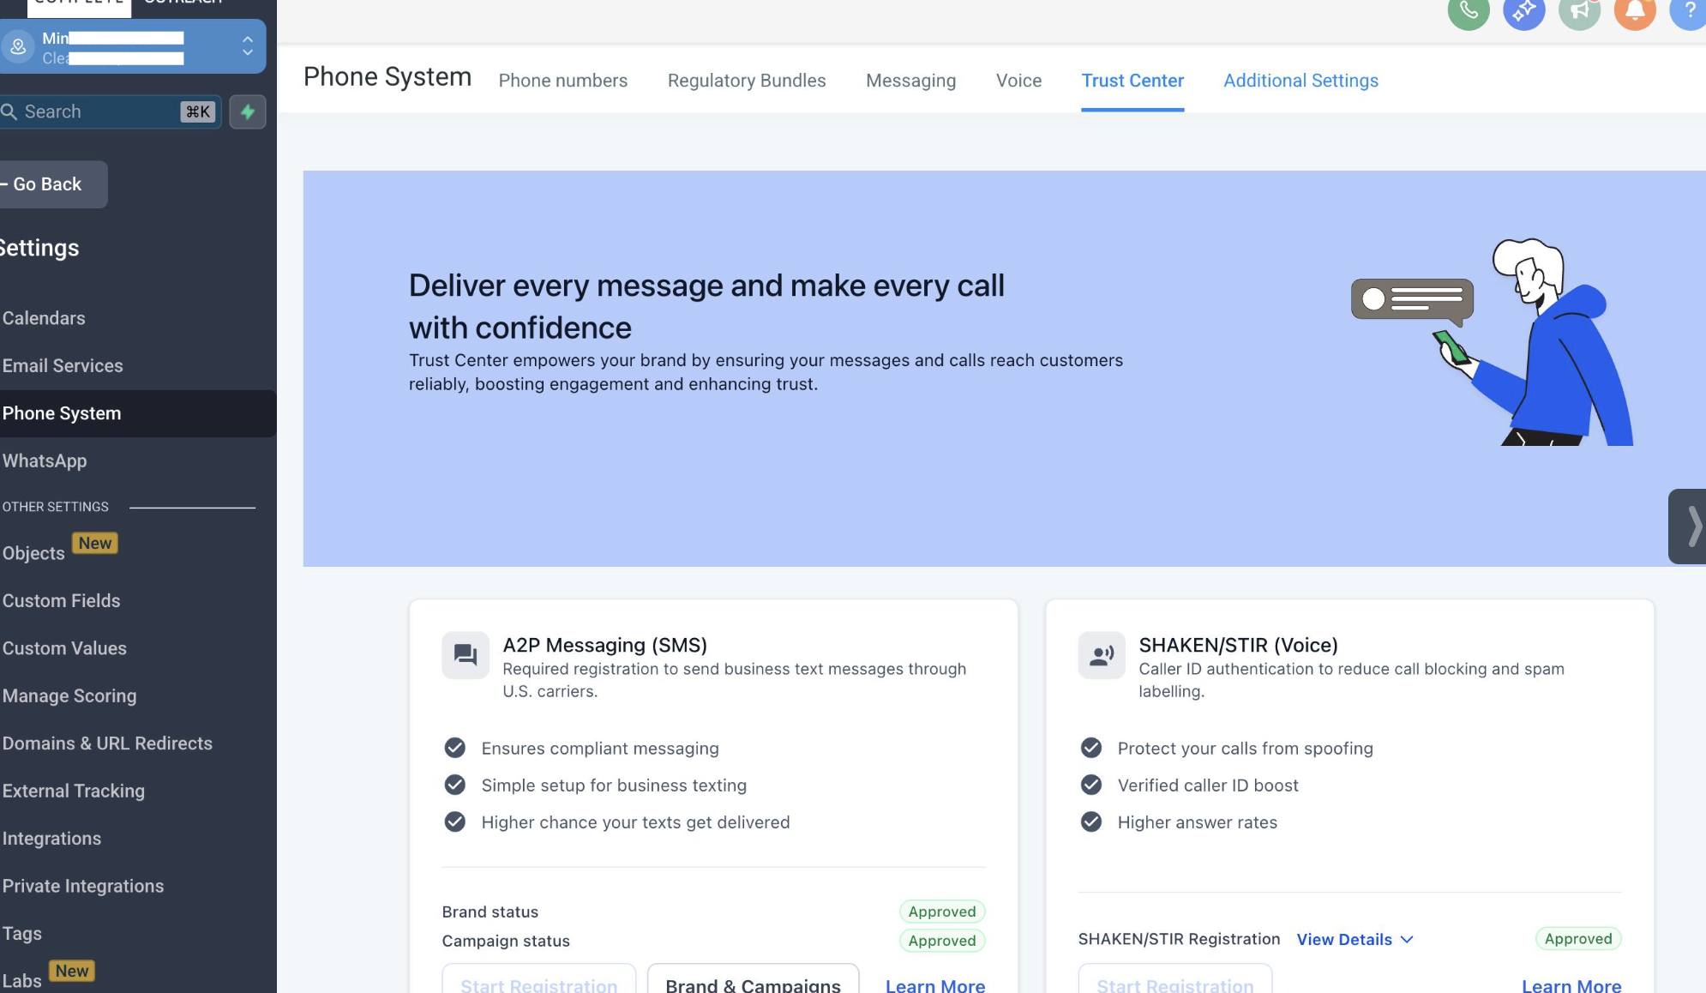Open the Regulatory Bundles tab

(746, 81)
